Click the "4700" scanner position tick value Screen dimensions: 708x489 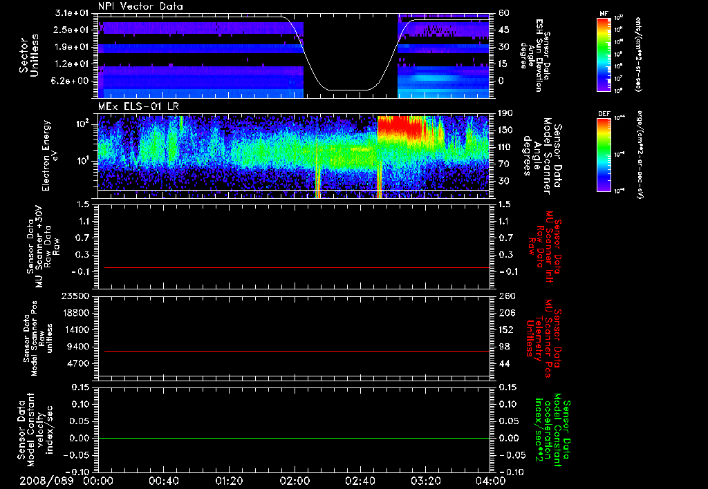coord(77,363)
